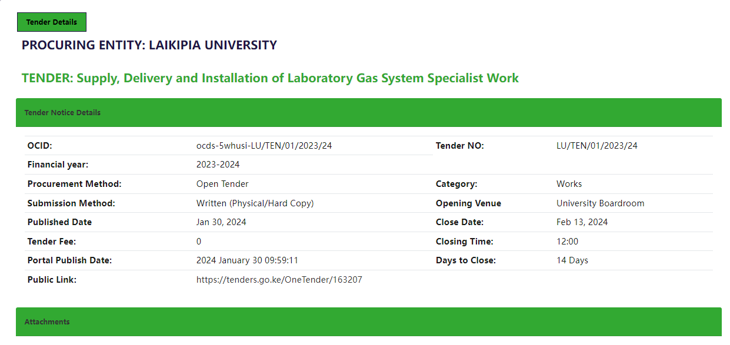Click the Portal Publish Date timestamp

247,260
